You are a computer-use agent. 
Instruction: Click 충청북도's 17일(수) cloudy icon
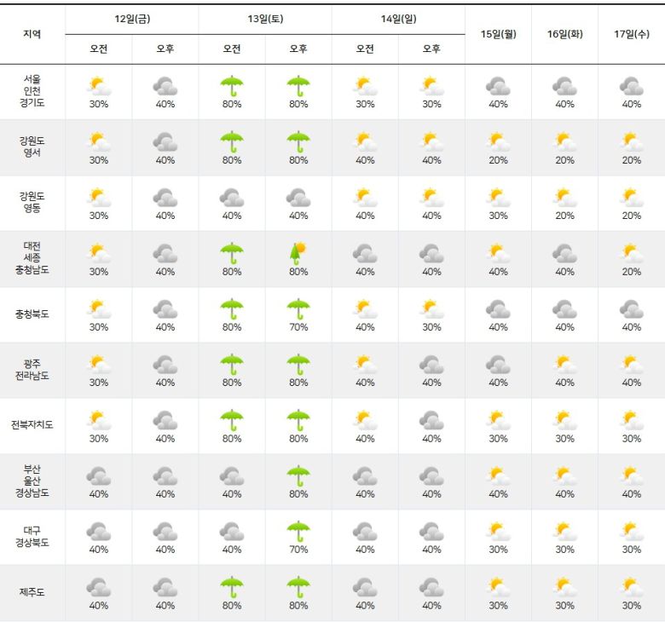[x=631, y=308]
